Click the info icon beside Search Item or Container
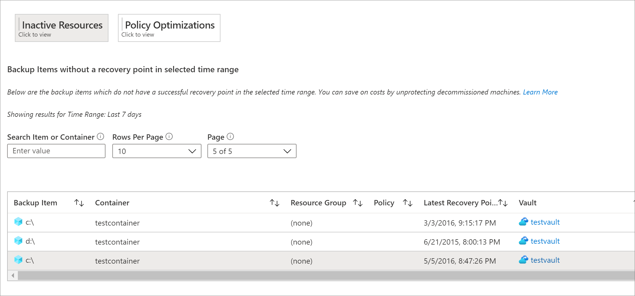Viewport: 635px width, 296px height. coord(101,137)
